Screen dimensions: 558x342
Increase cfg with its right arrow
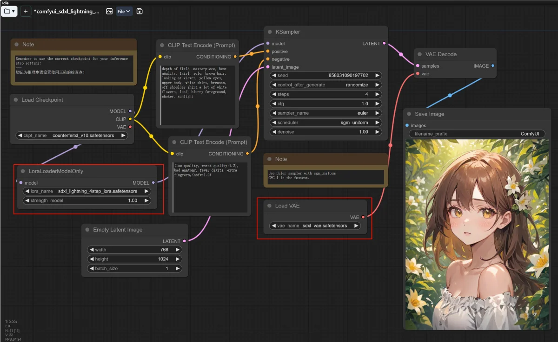pos(378,104)
